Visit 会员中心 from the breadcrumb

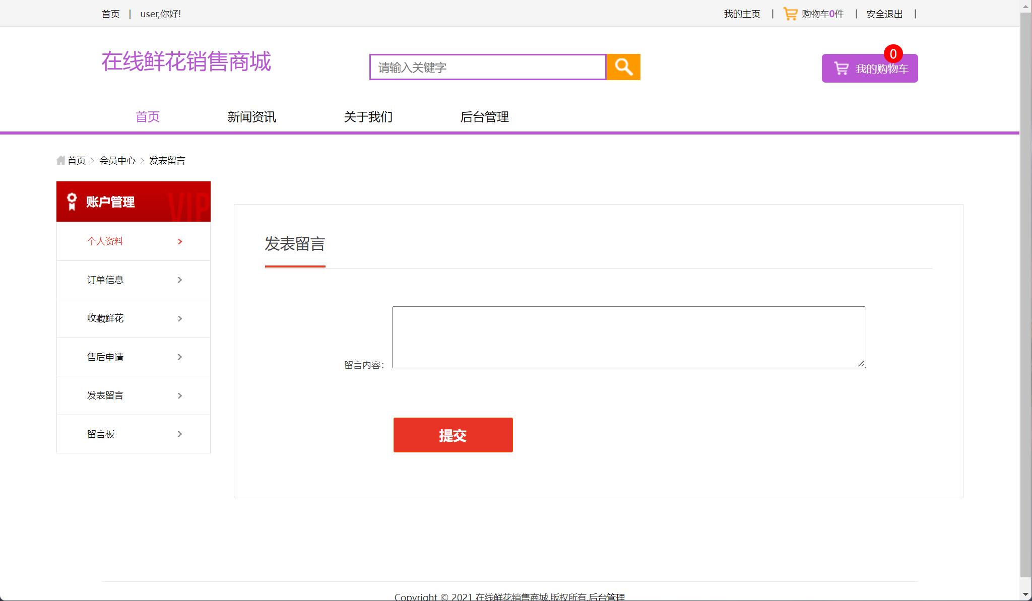[117, 160]
